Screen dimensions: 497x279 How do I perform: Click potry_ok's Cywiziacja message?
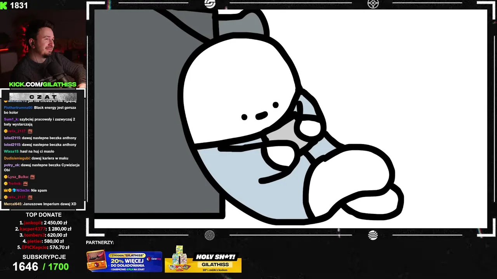coord(42,167)
